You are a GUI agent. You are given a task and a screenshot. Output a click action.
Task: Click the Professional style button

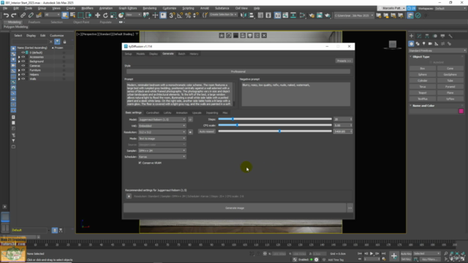[x=238, y=72]
